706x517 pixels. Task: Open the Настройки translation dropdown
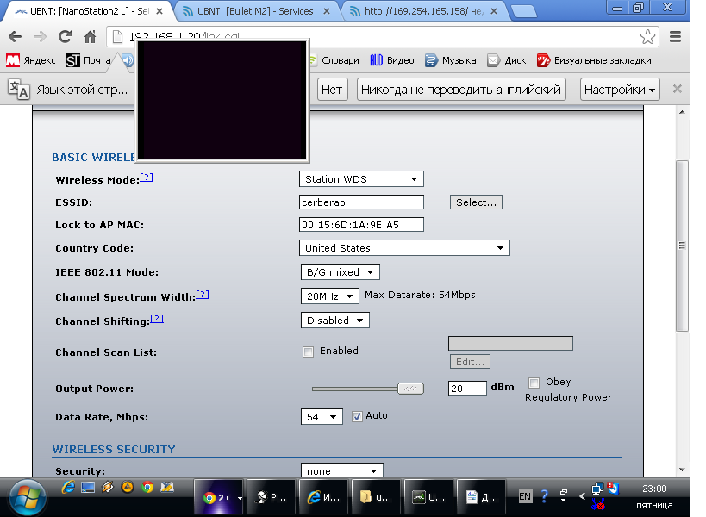click(x=620, y=90)
